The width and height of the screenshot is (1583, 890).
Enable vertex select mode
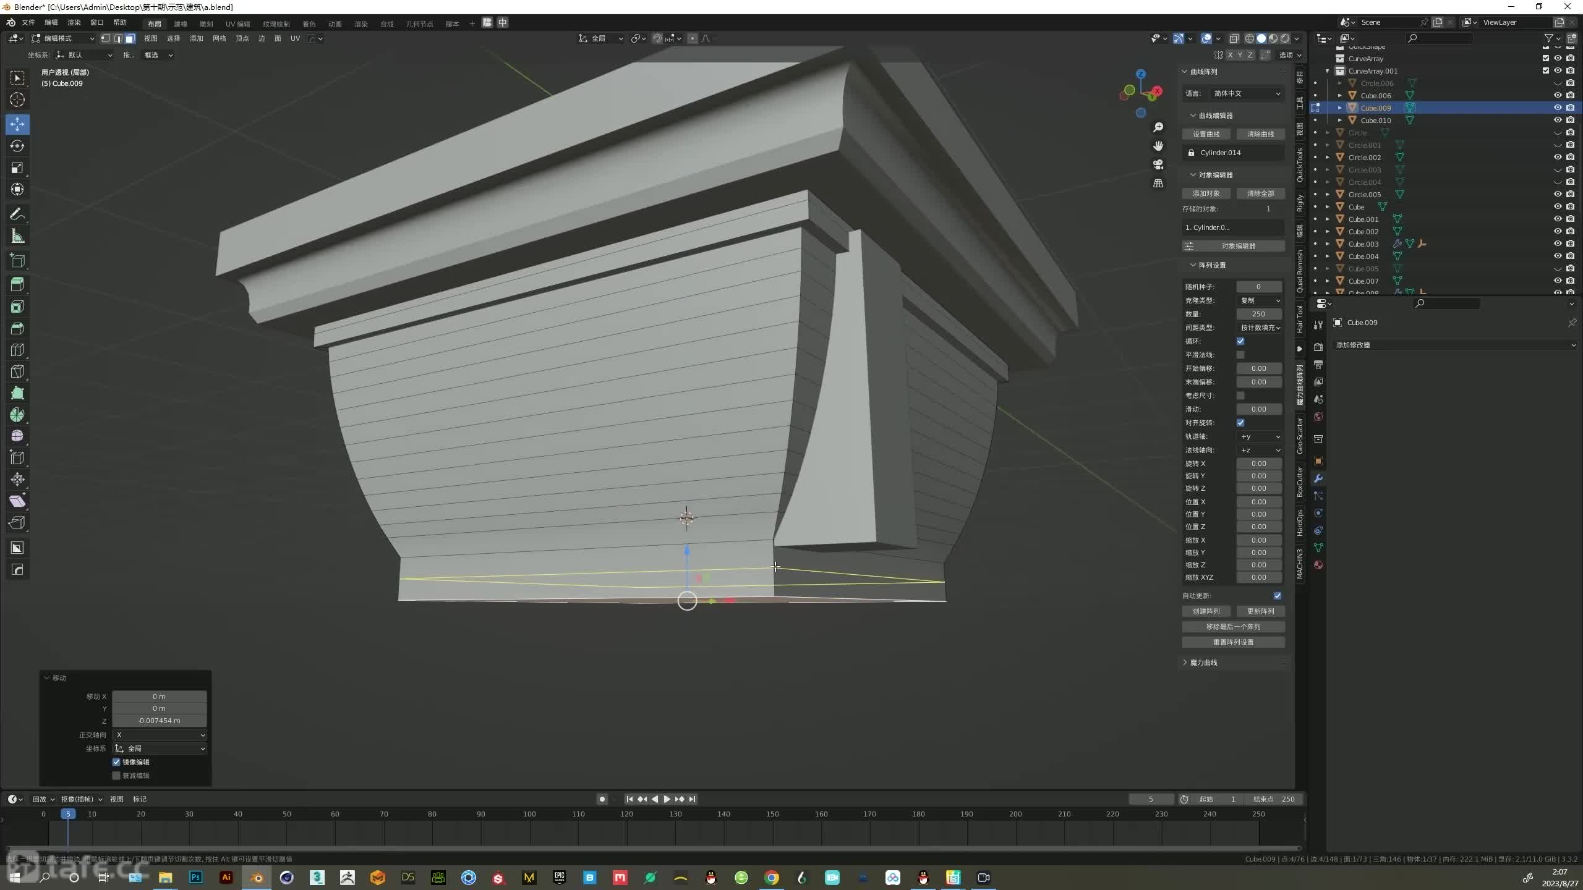[x=106, y=38]
